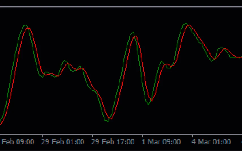242x151 pixels.
Task: Click the "29 Feb 01:00" time axis label
Action: click(x=63, y=142)
